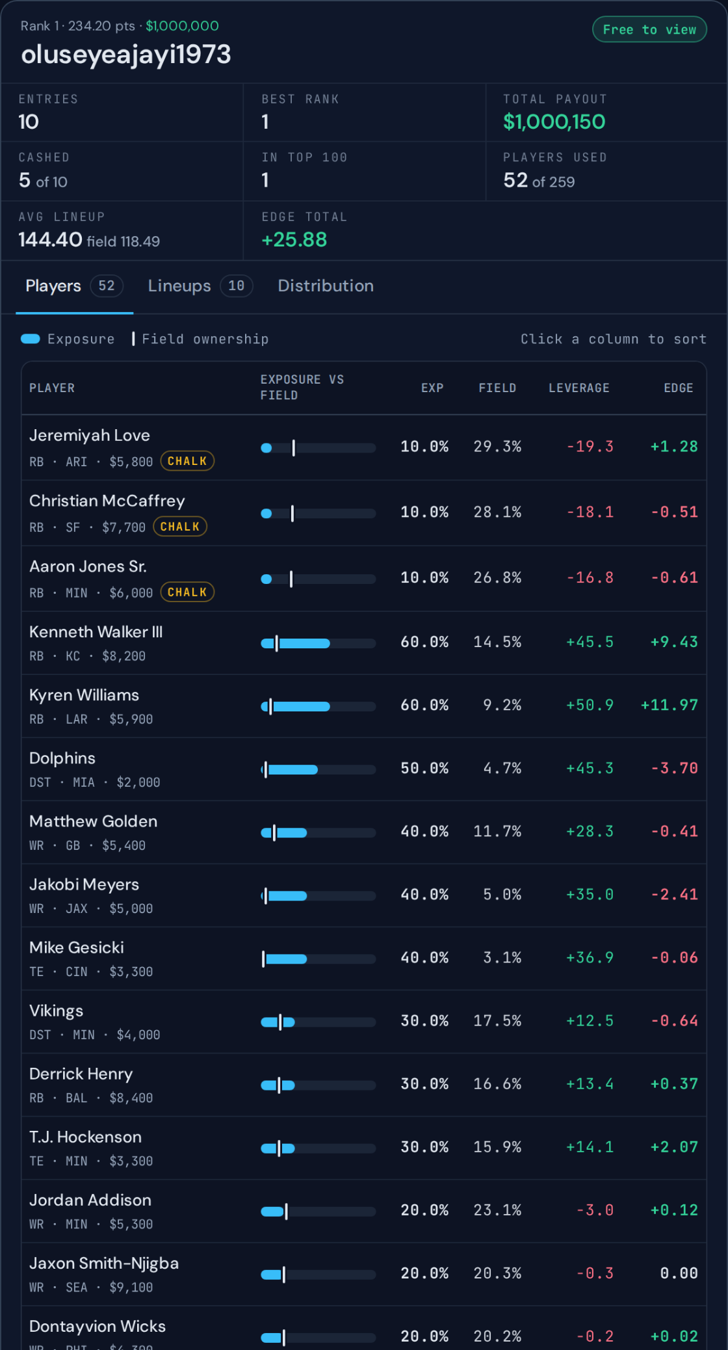The image size is (728, 1350).
Task: Select the Jordan Addison player name
Action: click(x=90, y=1200)
